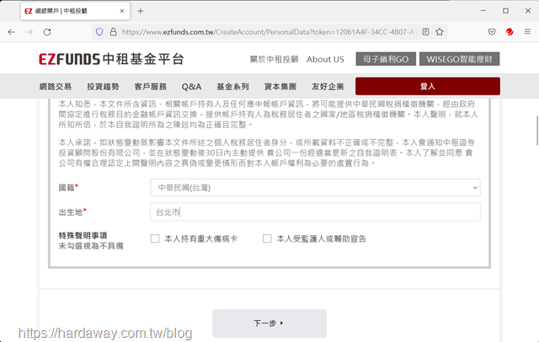The height and width of the screenshot is (342, 539).
Task: Click 母子鎖利GO button
Action: pos(386,59)
